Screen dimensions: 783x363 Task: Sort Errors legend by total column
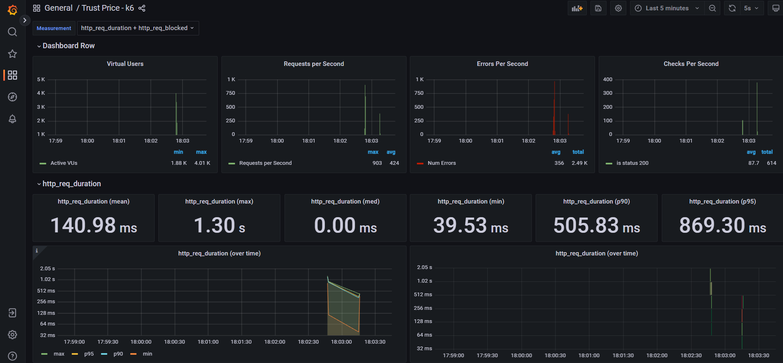(x=578, y=152)
